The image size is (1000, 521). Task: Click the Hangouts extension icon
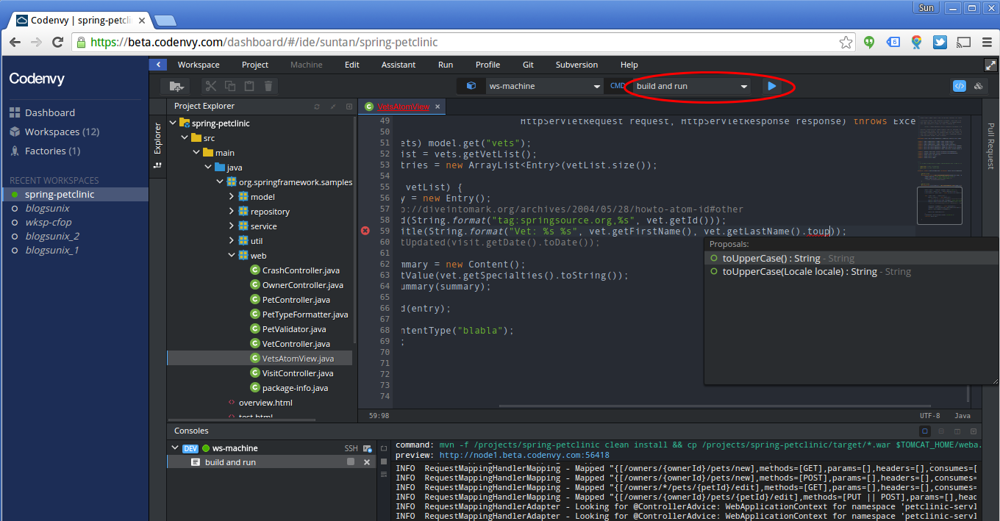870,42
